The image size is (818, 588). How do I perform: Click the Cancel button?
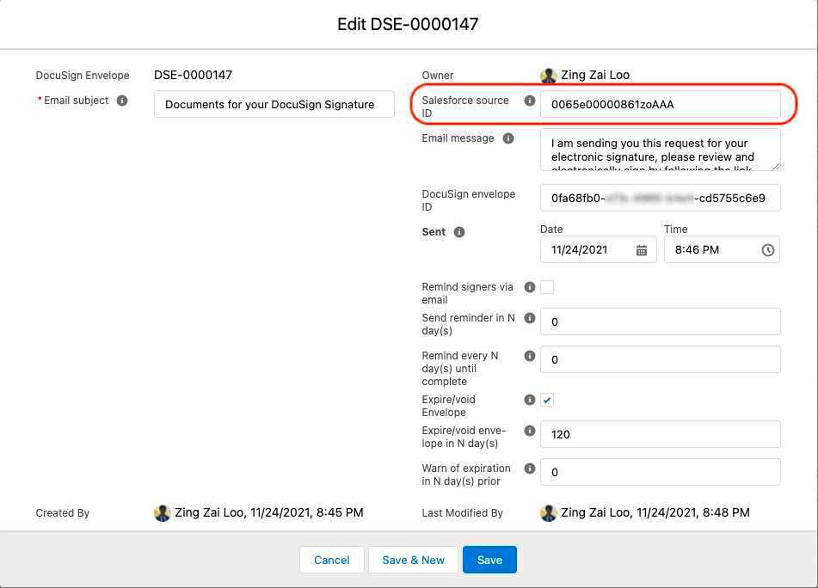point(331,560)
